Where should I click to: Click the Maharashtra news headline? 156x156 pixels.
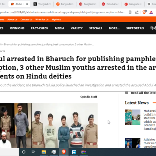(x=150, y=120)
